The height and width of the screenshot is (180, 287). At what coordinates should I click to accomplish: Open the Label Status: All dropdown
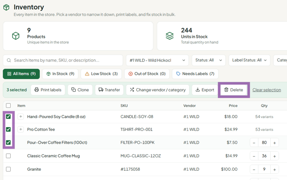[x=249, y=60]
